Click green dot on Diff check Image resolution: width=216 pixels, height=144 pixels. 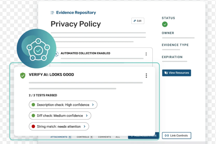pos(33,116)
